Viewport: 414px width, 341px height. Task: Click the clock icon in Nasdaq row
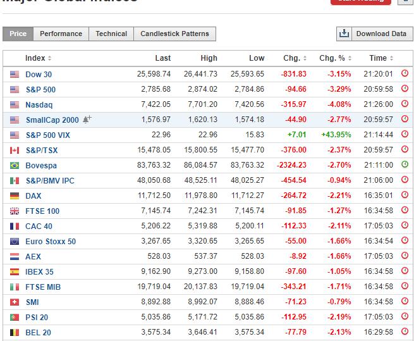(x=405, y=104)
